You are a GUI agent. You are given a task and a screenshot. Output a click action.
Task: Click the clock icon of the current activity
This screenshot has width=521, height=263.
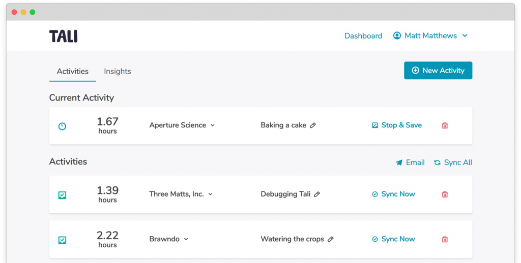tap(62, 126)
